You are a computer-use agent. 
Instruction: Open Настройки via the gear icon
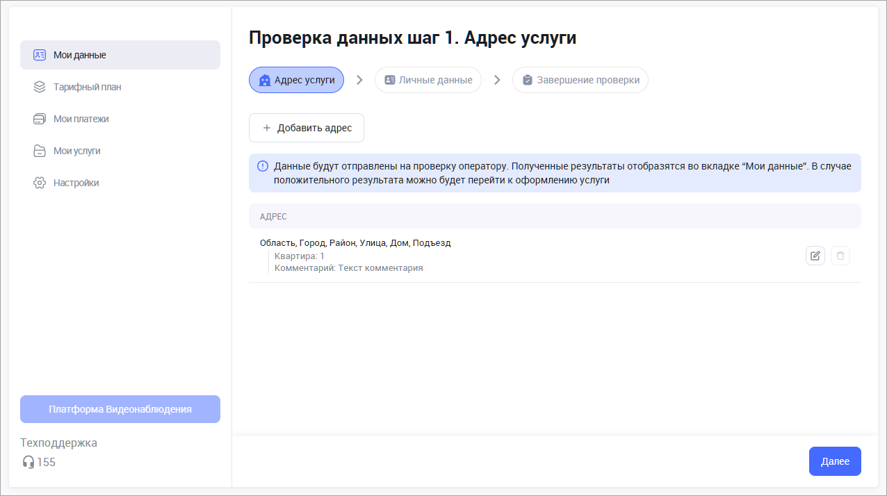[x=40, y=183]
